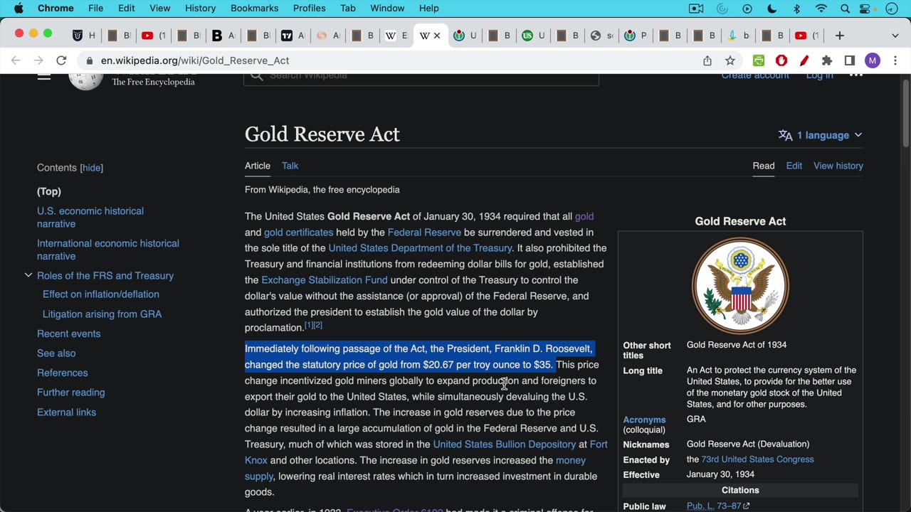This screenshot has width=911, height=512.
Task: Open Wikipedia's more options ellipsis
Action: point(856,75)
